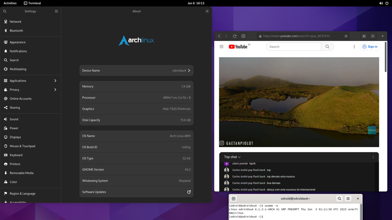Open Appearance settings
The image size is (392, 220).
30,42
